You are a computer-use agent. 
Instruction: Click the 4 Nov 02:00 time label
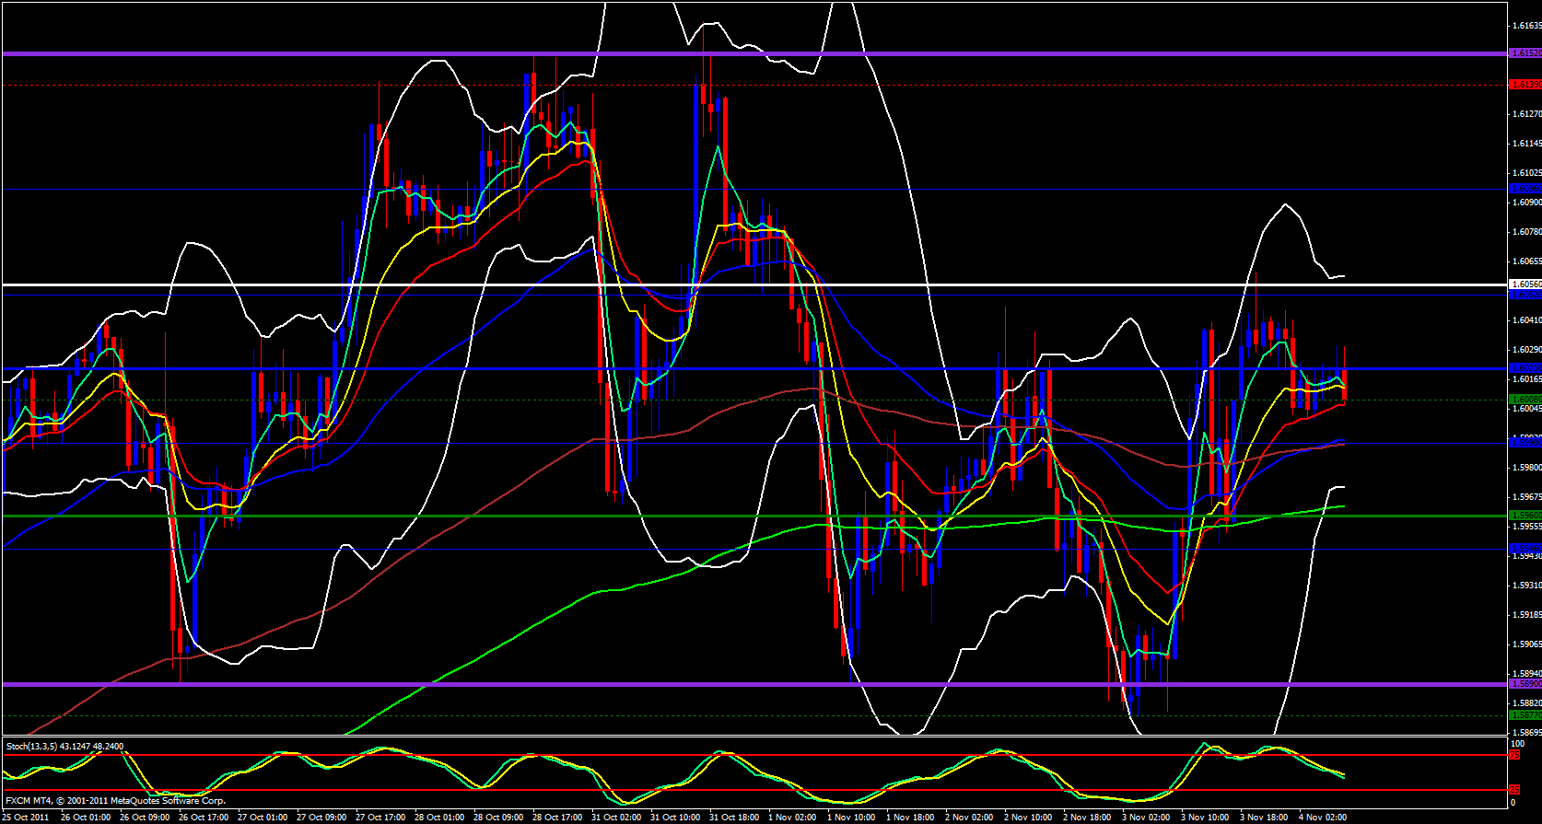1323,817
